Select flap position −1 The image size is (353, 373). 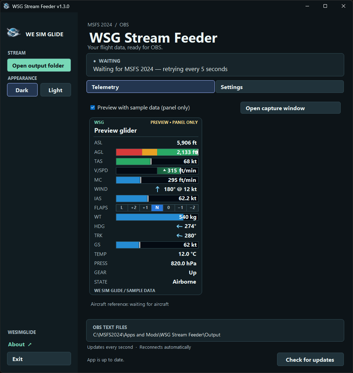click(x=181, y=208)
